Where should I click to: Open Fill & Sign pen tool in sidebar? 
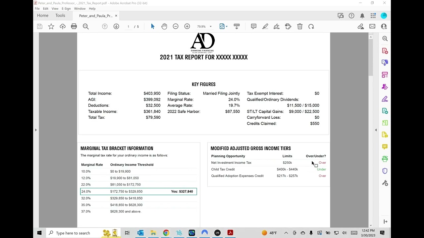coord(385,99)
